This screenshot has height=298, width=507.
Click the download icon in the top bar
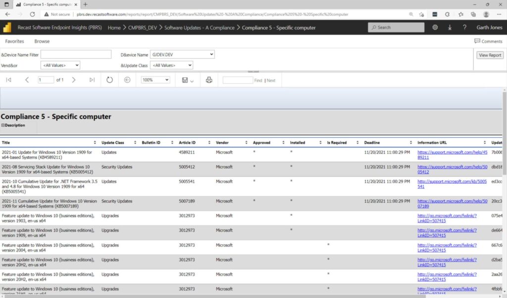pos(450,28)
